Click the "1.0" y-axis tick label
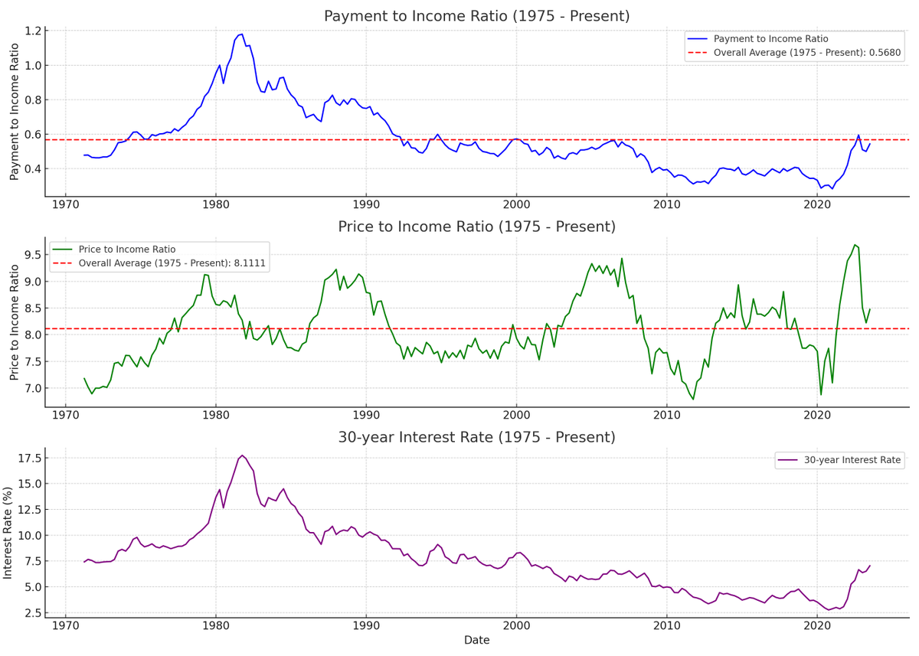919x656 pixels. coord(32,66)
